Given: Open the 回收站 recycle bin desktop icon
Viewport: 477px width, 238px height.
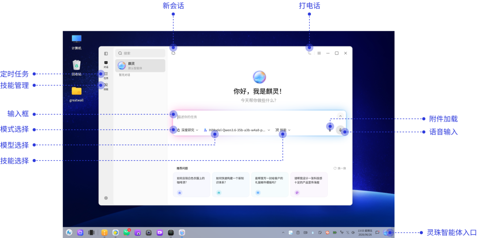Looking at the screenshot, I should point(76,68).
